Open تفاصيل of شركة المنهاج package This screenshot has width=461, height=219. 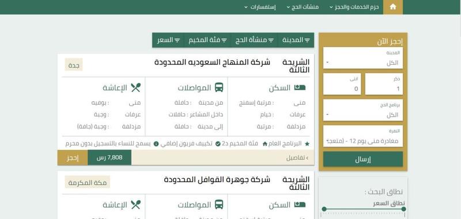(297, 158)
